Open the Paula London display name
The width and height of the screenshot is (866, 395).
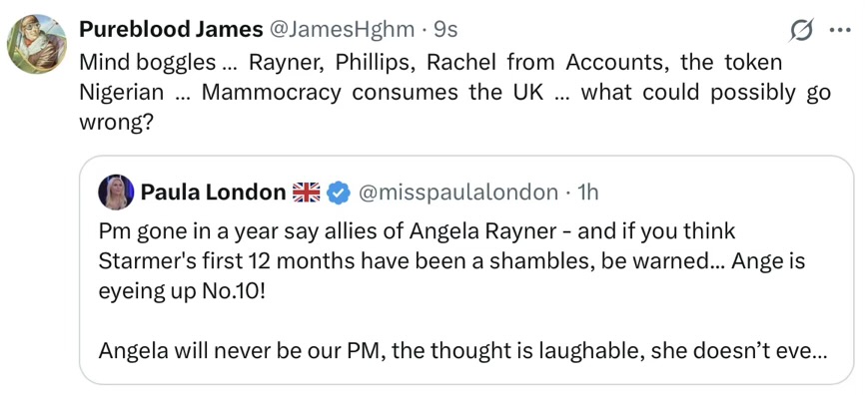[x=213, y=192]
